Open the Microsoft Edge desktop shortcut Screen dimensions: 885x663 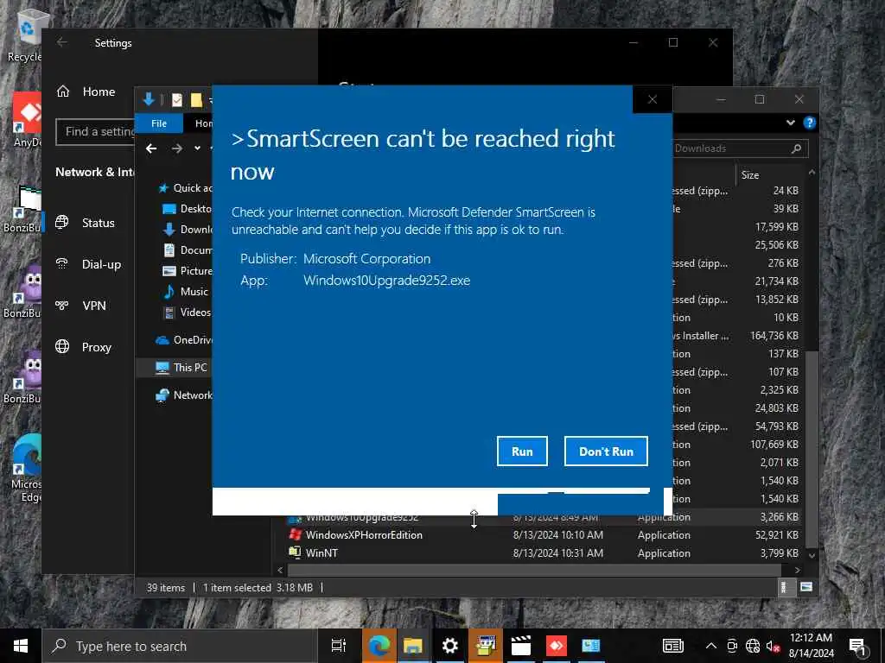tap(26, 468)
